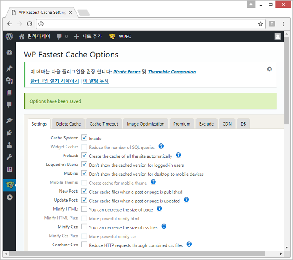Click the WordPress logo in admin bar
The width and height of the screenshot is (293, 260).
[9, 36]
